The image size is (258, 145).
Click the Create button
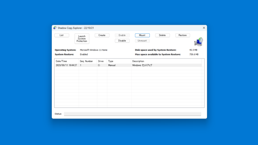pos(102,35)
